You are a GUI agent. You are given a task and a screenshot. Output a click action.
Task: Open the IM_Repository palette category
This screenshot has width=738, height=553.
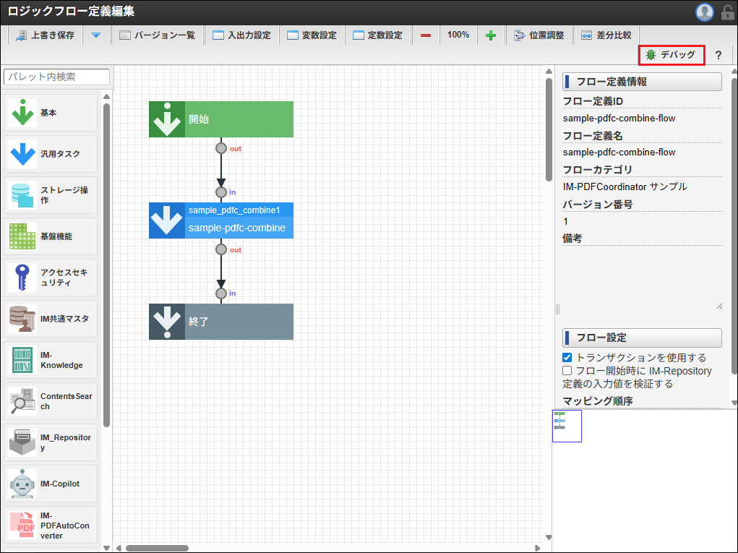(x=51, y=442)
